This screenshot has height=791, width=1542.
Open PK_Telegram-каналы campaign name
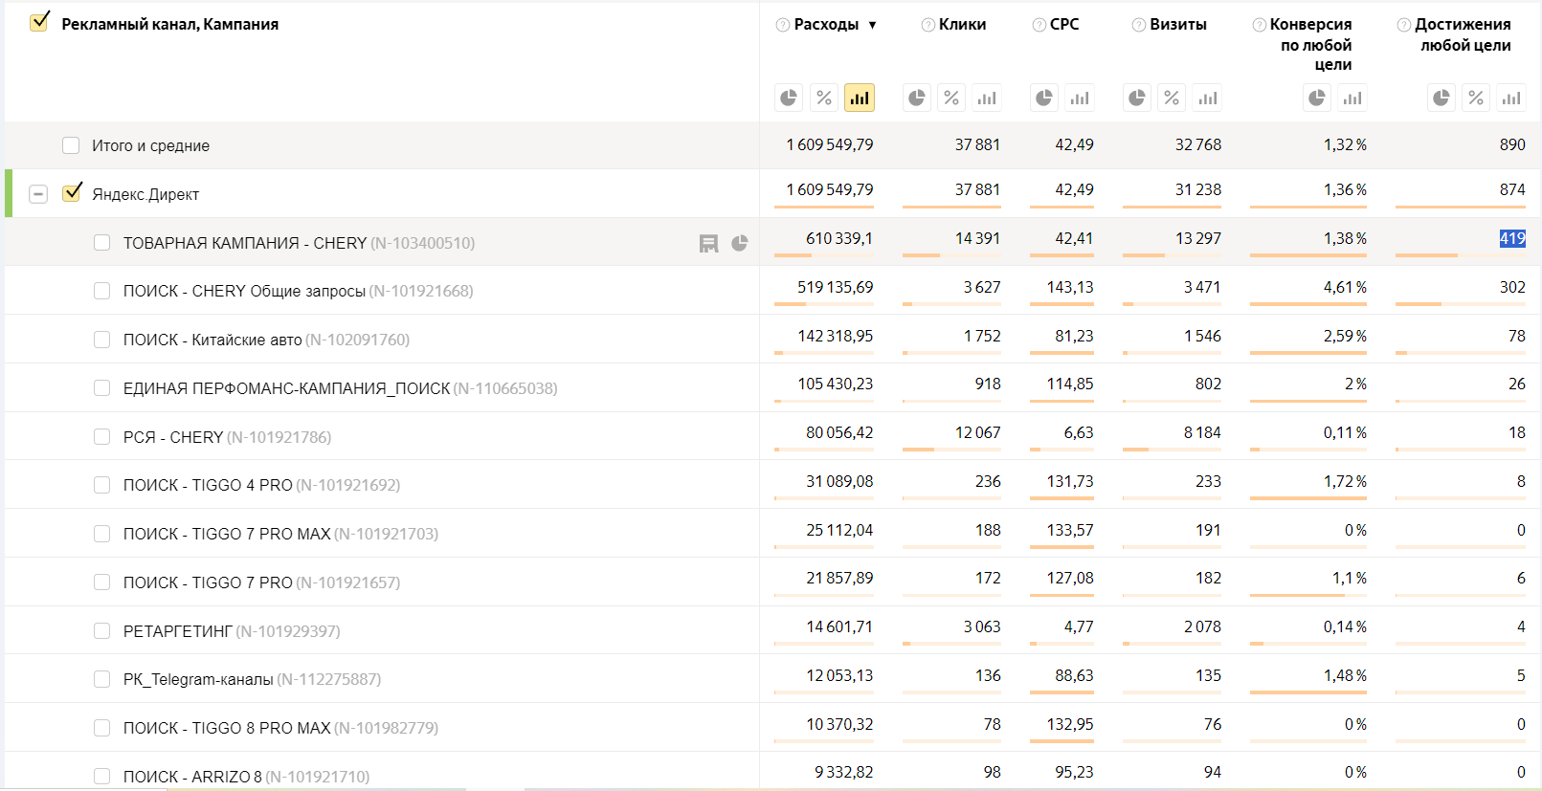(x=198, y=679)
